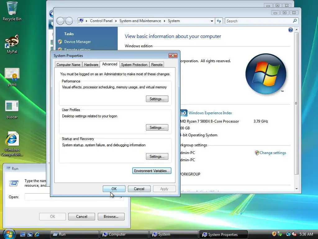The image size is (318, 239).
Task: Click Back arrow in System window
Action: click(x=60, y=21)
